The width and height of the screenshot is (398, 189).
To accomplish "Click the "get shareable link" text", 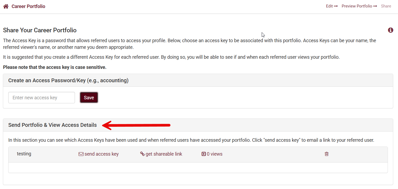I will [164, 154].
